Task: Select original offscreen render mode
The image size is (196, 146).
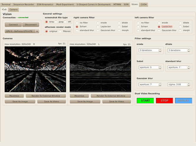Action: 47,31
